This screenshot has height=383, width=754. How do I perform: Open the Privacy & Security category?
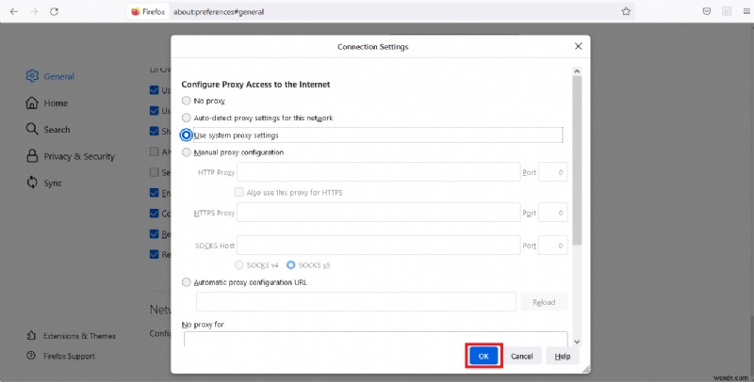pyautogui.click(x=70, y=156)
